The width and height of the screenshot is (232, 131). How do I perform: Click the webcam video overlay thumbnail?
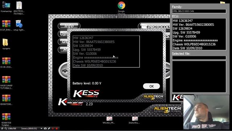click(x=206, y=112)
